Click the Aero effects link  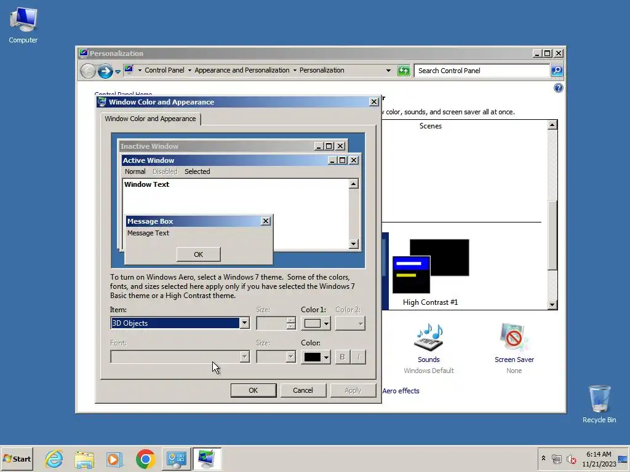coord(401,391)
